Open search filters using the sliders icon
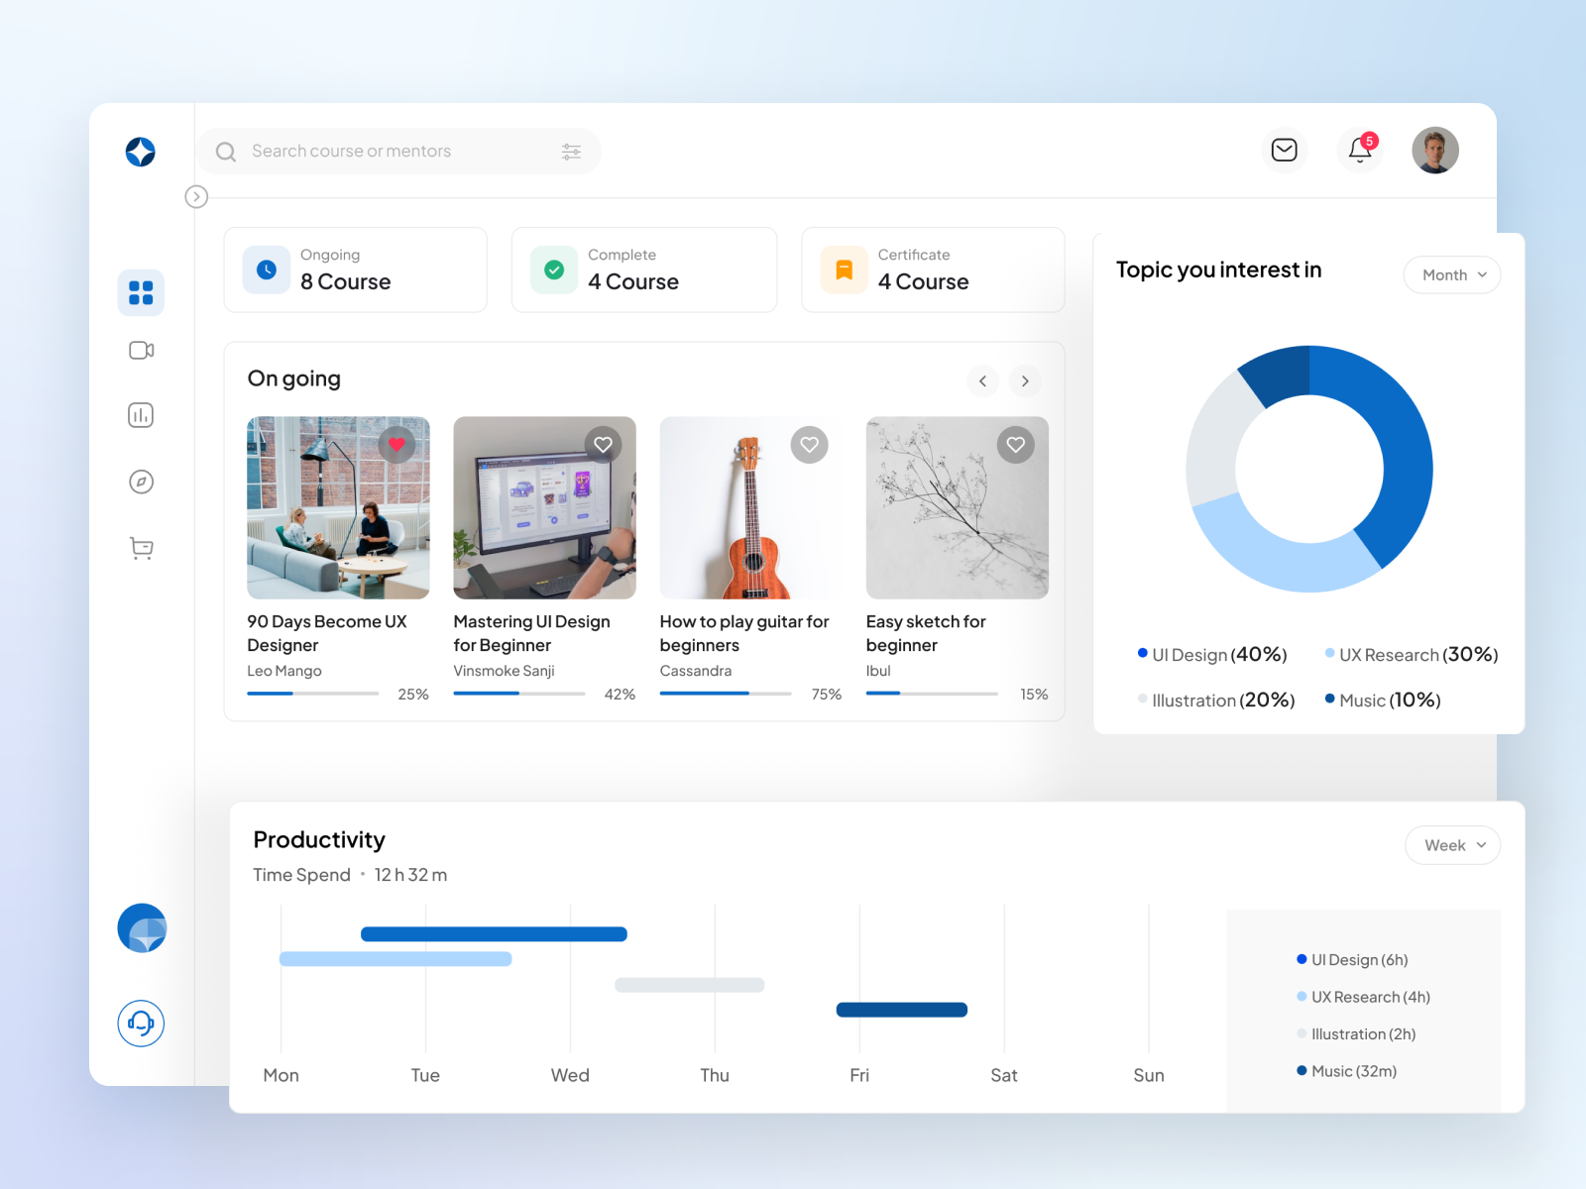The width and height of the screenshot is (1586, 1189). click(570, 151)
